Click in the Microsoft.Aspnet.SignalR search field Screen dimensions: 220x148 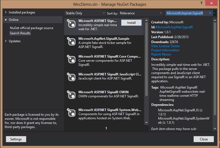[187, 13]
